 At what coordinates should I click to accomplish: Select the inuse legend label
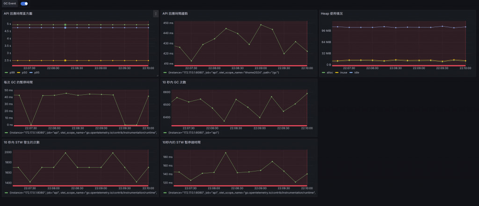[x=343, y=72]
